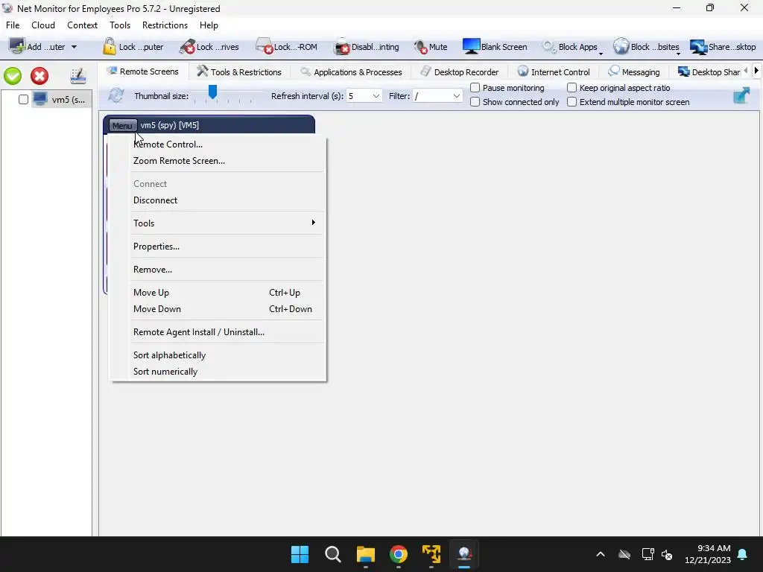Toggle Keep original aspect ratio checkbox

pyautogui.click(x=572, y=88)
